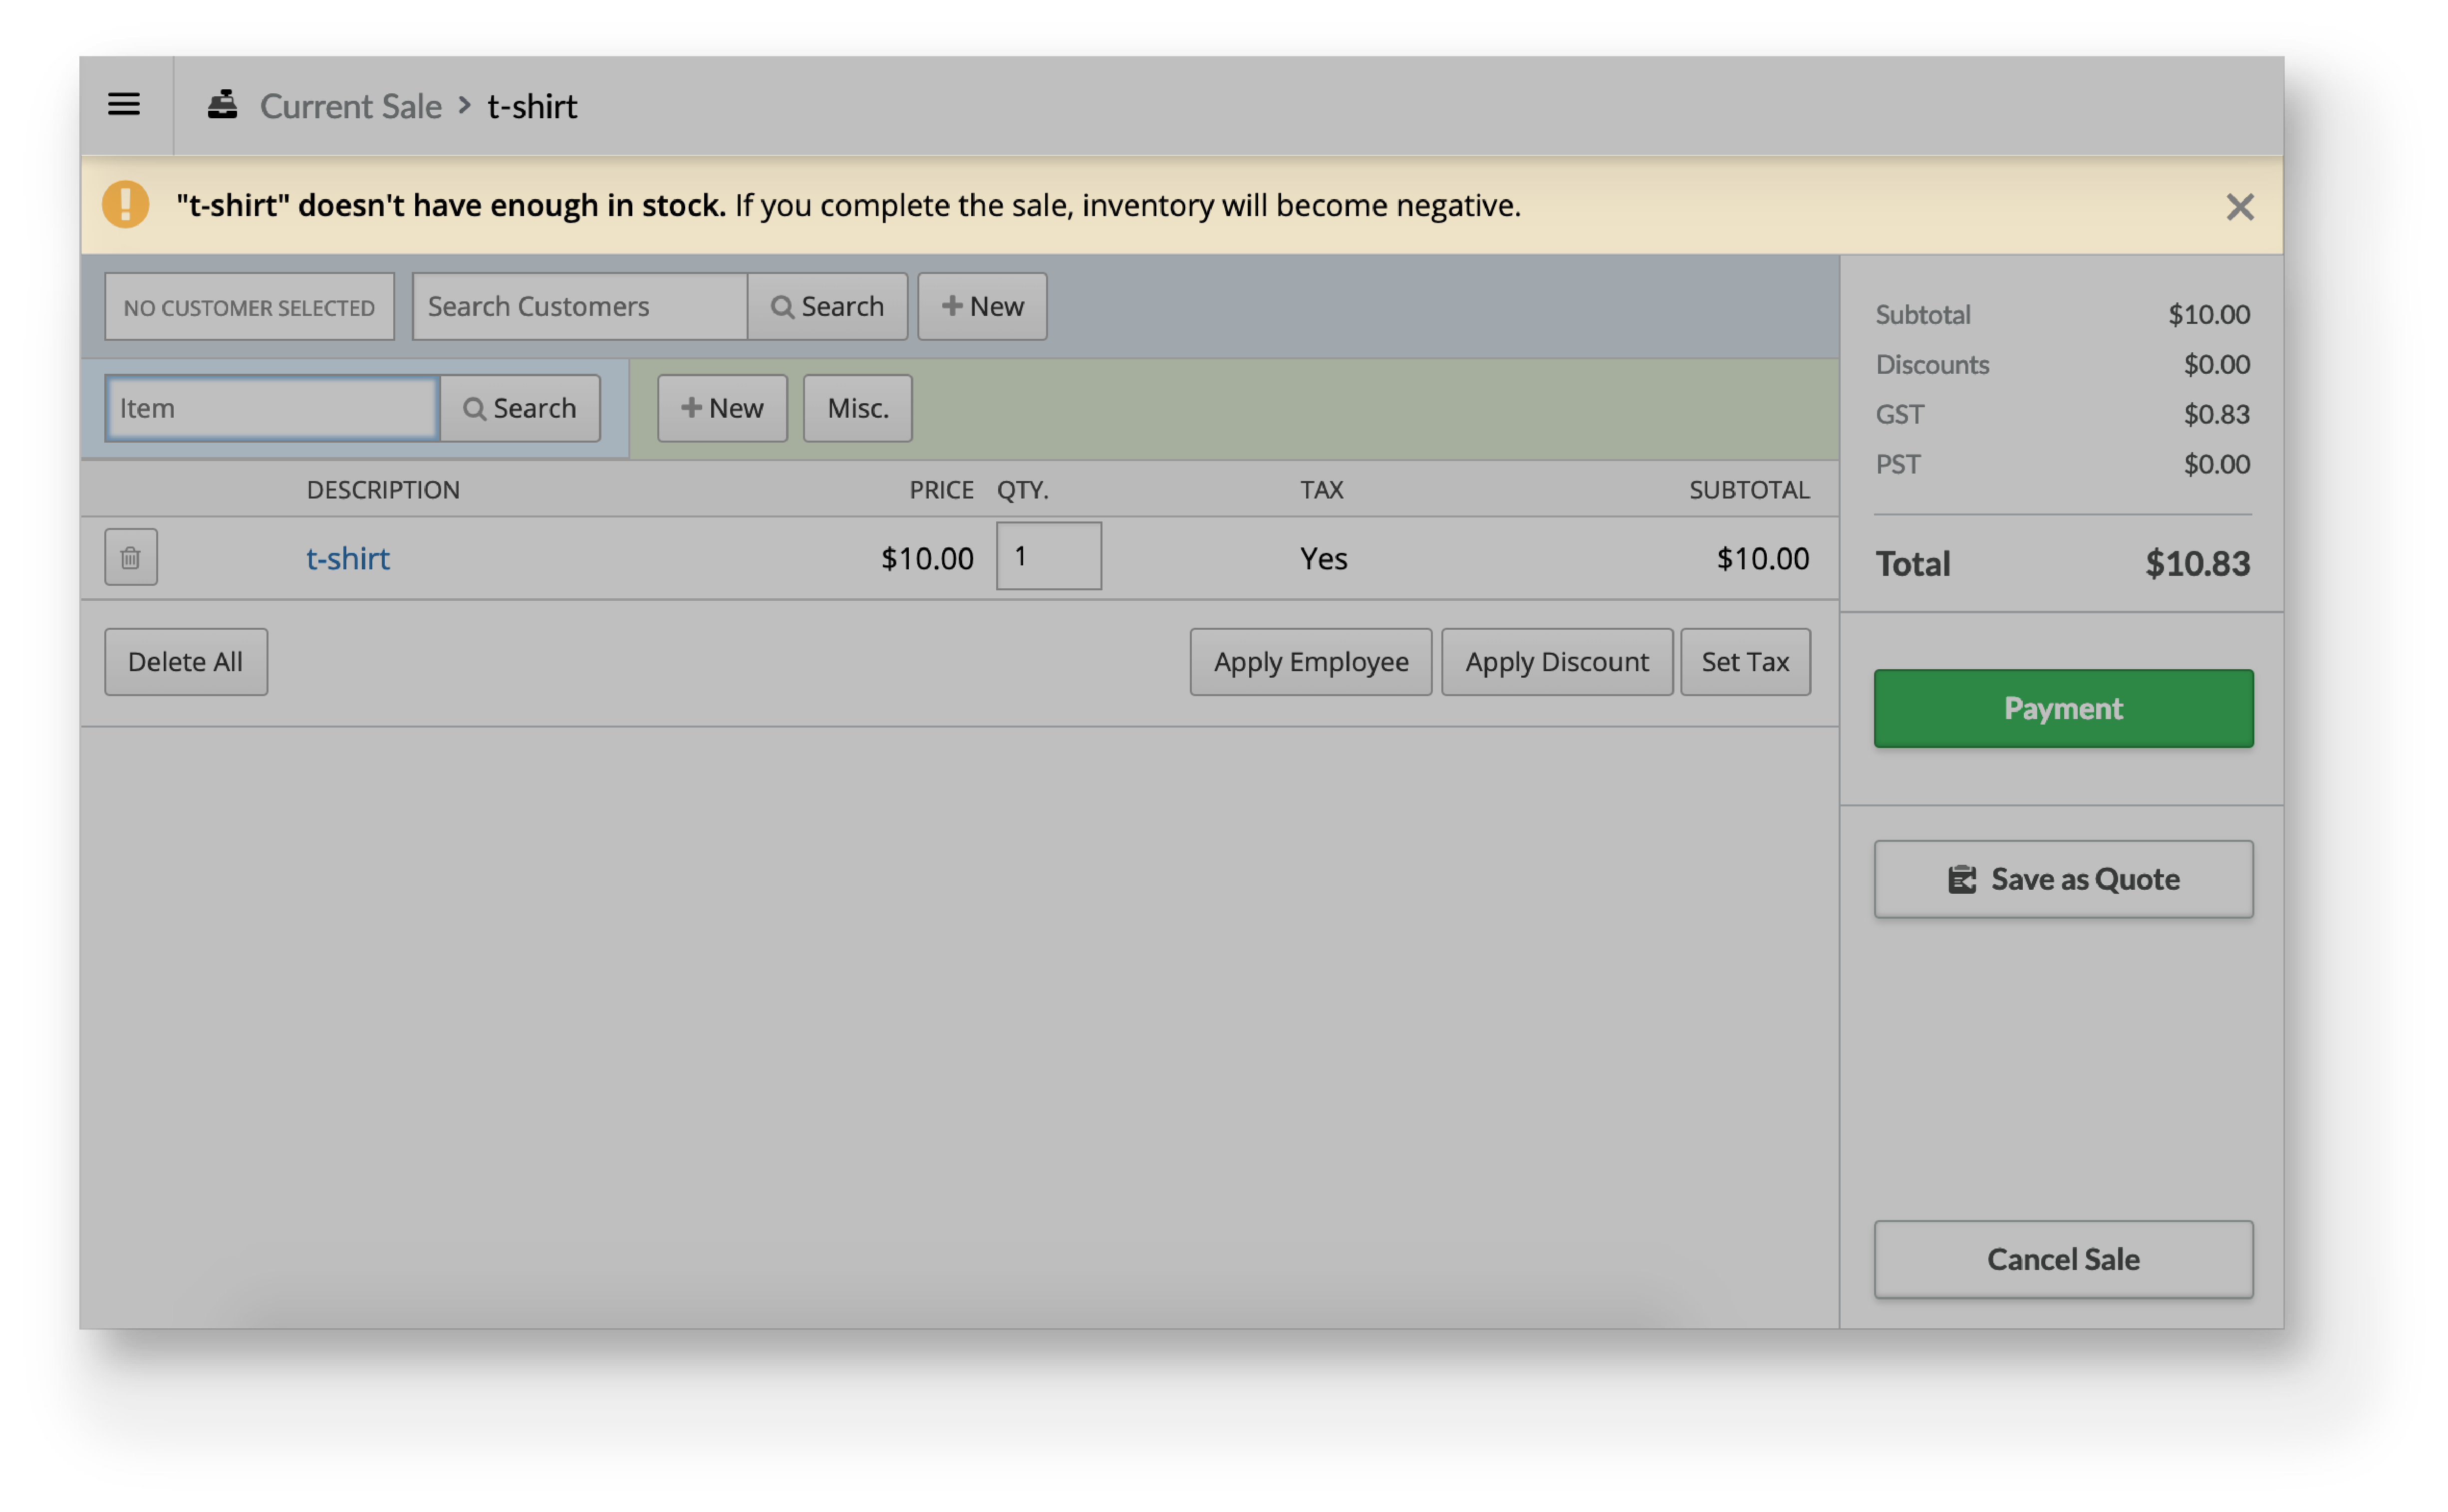
Task: Click the Total amount $10.83
Action: (x=2198, y=564)
